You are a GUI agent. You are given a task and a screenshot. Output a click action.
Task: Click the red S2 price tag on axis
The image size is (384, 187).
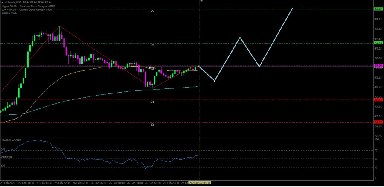[378, 122]
